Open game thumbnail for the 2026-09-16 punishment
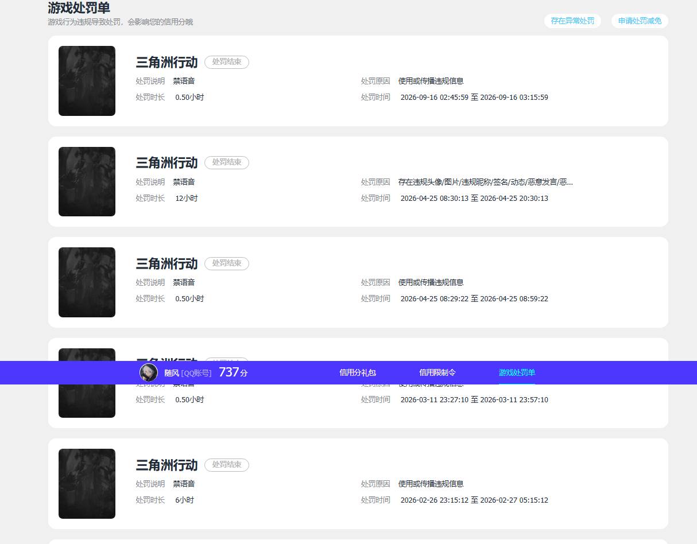Viewport: 697px width, 544px height. (x=87, y=81)
